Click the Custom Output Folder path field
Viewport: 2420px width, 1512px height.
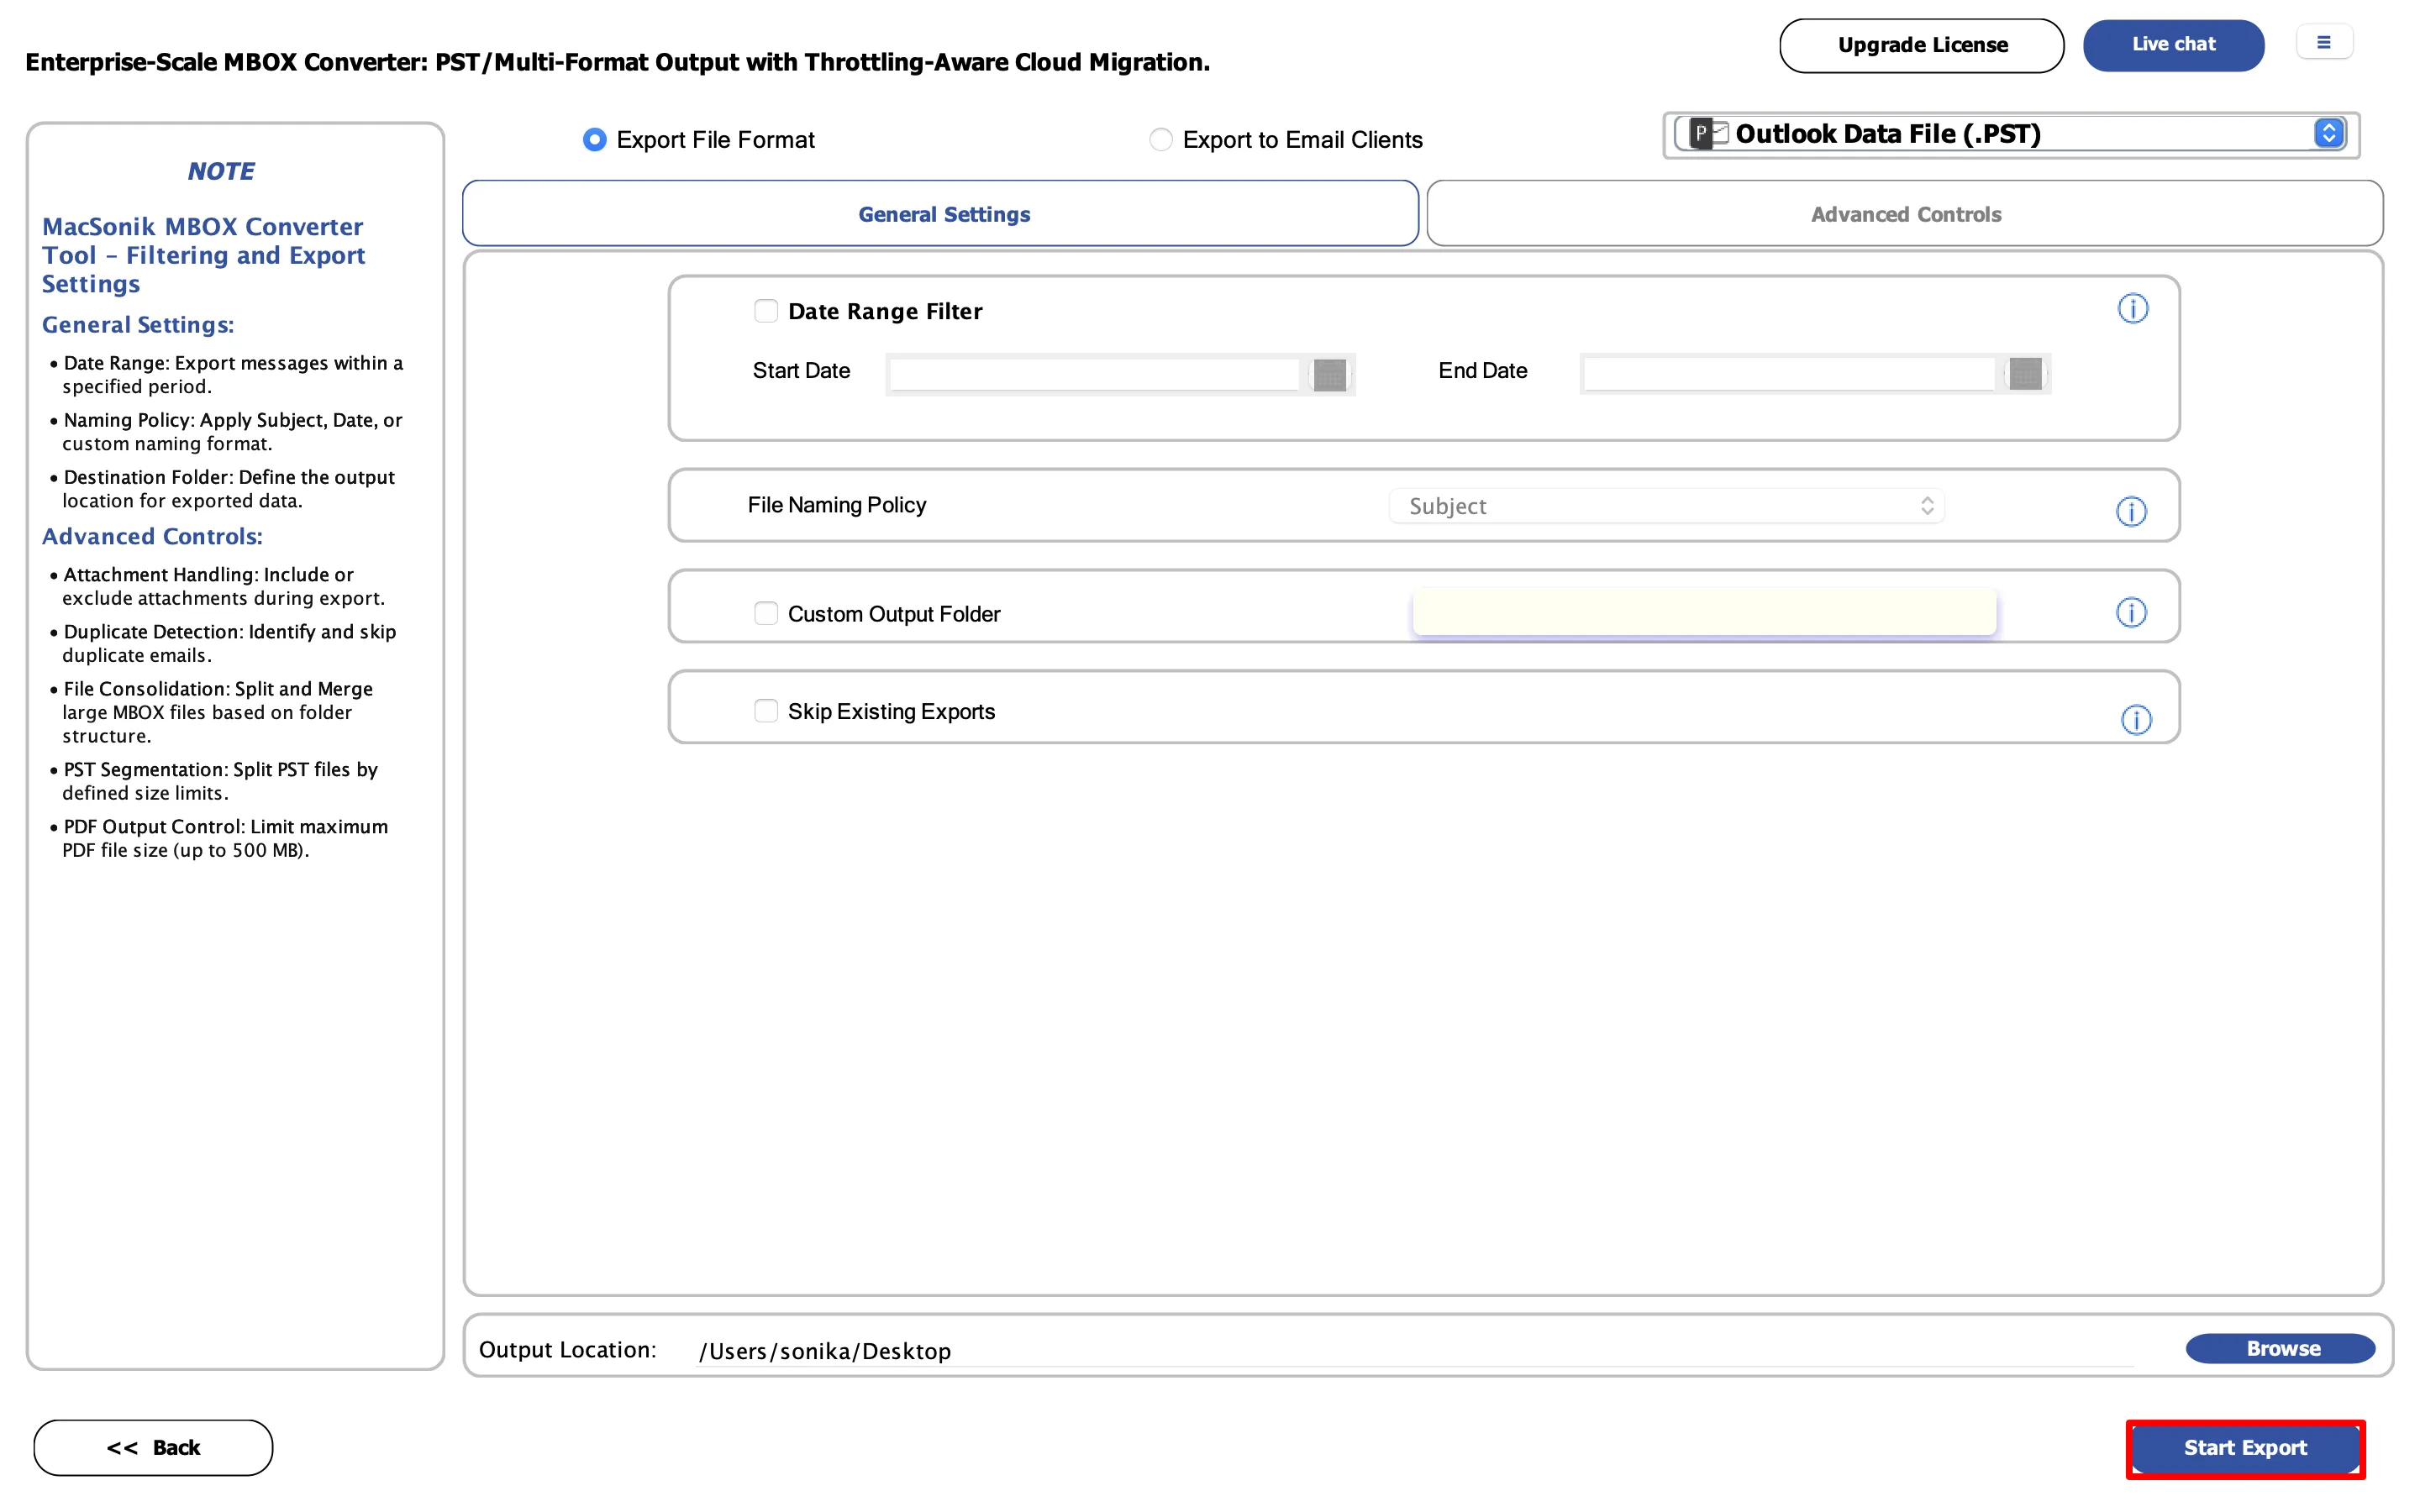1704,611
